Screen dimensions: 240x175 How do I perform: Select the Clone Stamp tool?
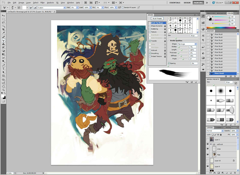3,44
